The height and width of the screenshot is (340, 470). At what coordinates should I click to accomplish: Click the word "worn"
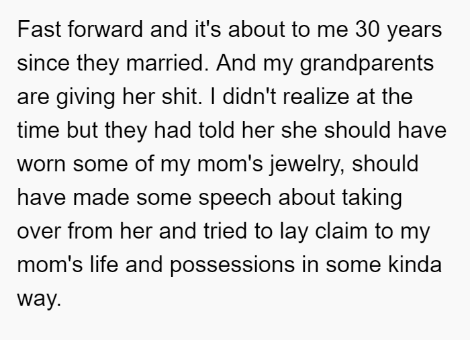[42, 165]
